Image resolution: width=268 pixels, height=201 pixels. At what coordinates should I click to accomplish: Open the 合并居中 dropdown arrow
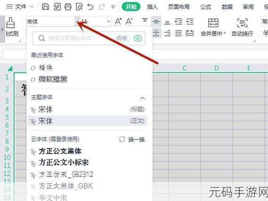(225, 33)
